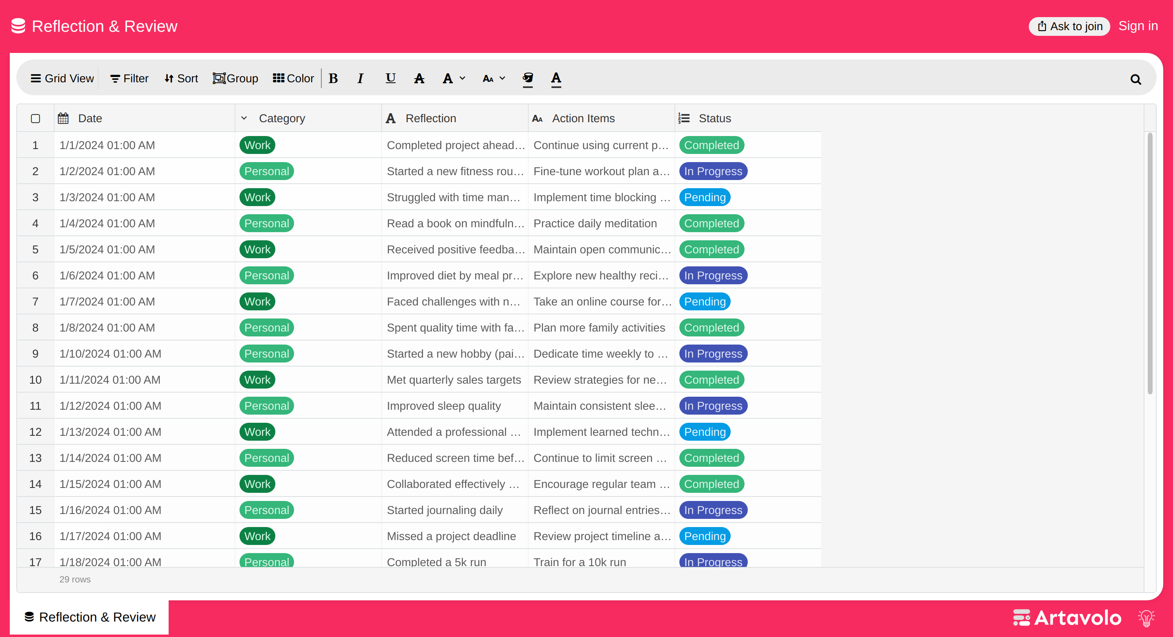Screen dimensions: 1173x637
Task: Click the Ask to join button
Action: pyautogui.click(x=1069, y=26)
